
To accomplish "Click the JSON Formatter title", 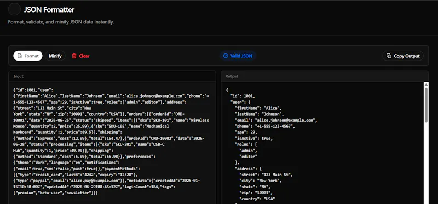I will pos(49,10).
